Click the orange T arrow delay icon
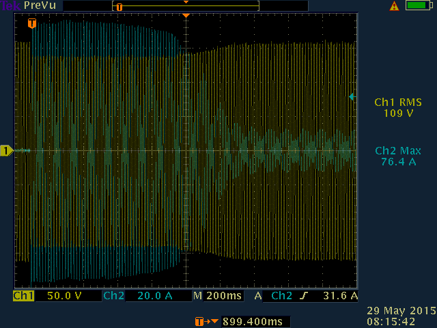The image size is (437, 328). [206, 322]
